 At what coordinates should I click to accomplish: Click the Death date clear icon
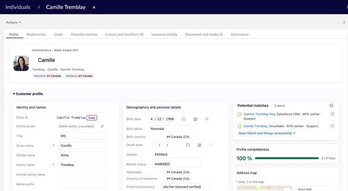211,145
